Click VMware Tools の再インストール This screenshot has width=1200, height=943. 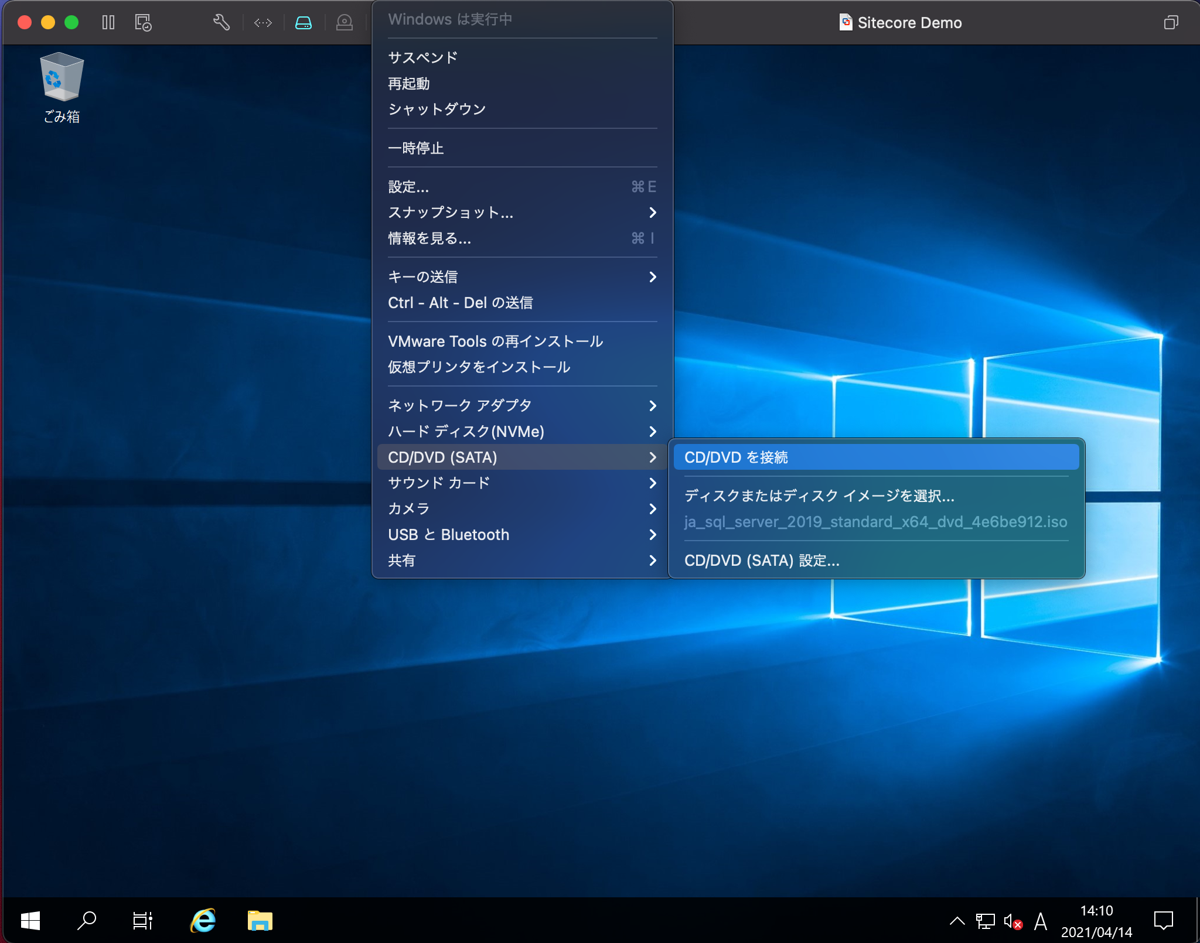click(x=523, y=341)
